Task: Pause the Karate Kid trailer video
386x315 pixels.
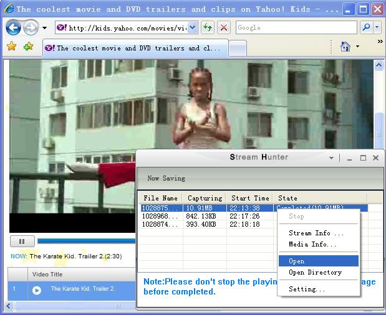Action: click(22, 242)
